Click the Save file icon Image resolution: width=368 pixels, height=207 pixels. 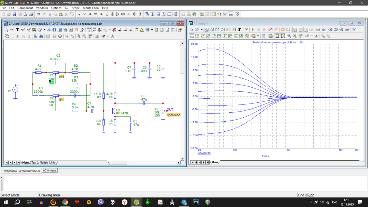tap(14, 14)
